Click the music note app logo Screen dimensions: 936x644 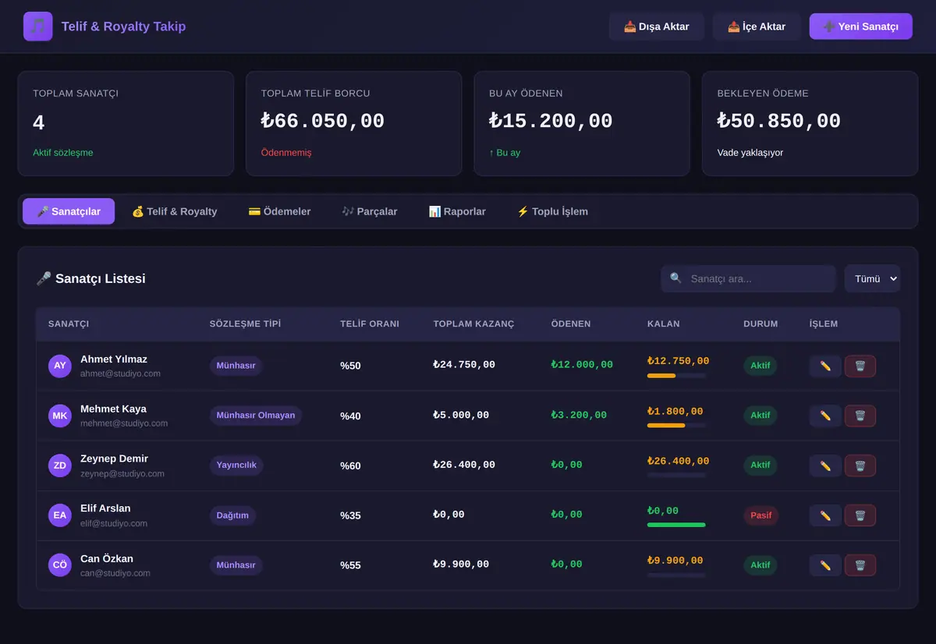pyautogui.click(x=38, y=27)
